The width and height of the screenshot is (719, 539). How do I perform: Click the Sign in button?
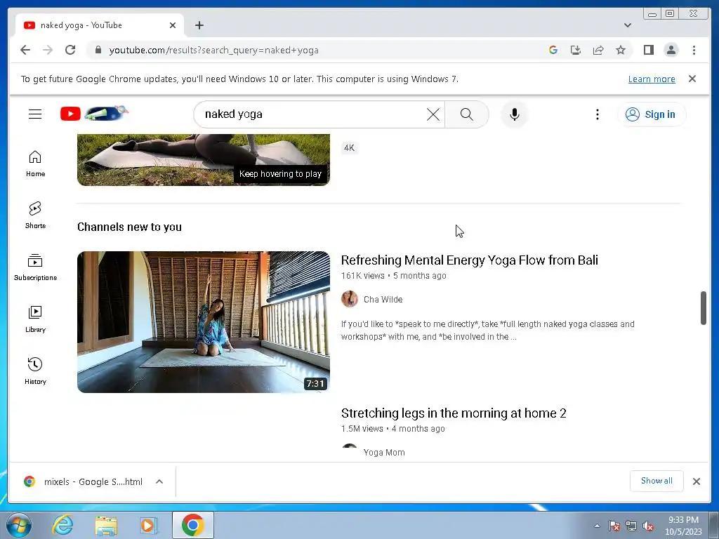[651, 114]
